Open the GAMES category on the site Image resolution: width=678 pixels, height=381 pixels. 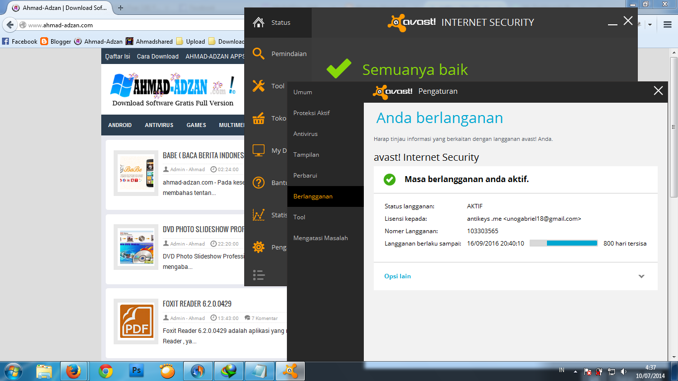(x=197, y=125)
